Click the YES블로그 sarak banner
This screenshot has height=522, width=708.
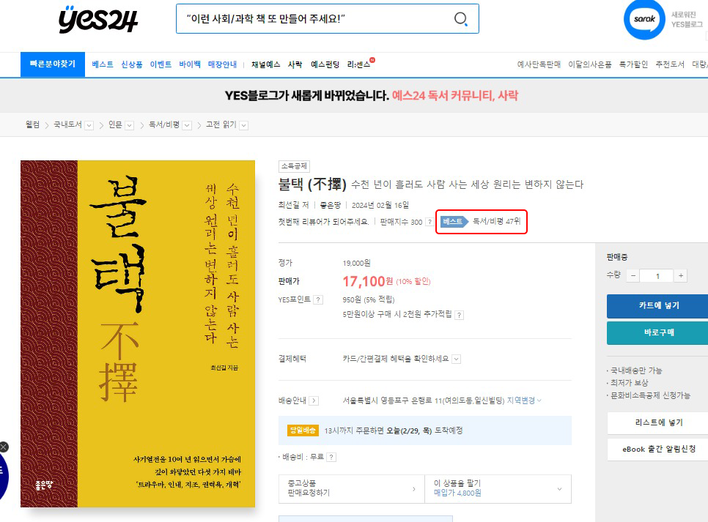[371, 95]
